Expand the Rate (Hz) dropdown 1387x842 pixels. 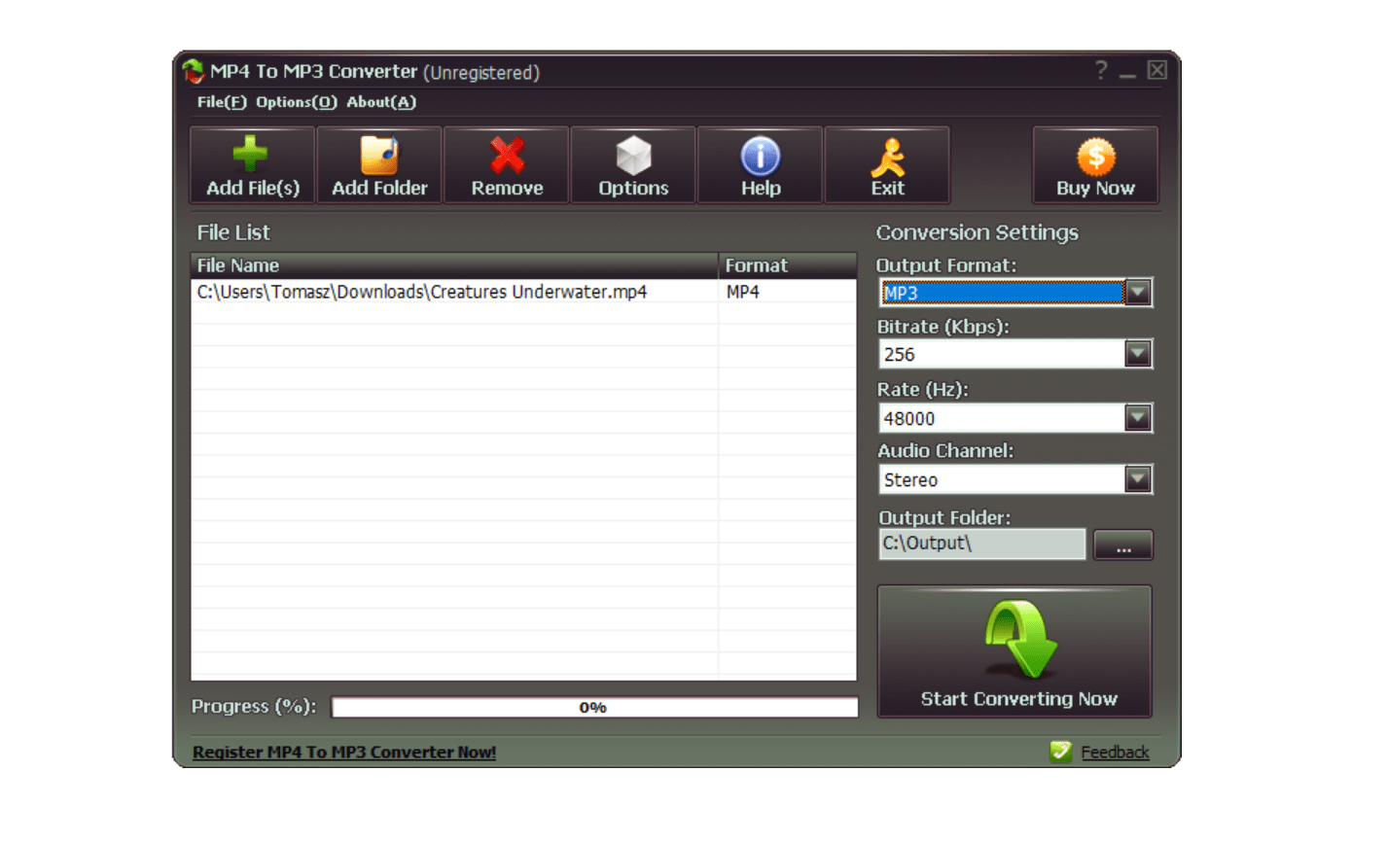(x=1138, y=418)
